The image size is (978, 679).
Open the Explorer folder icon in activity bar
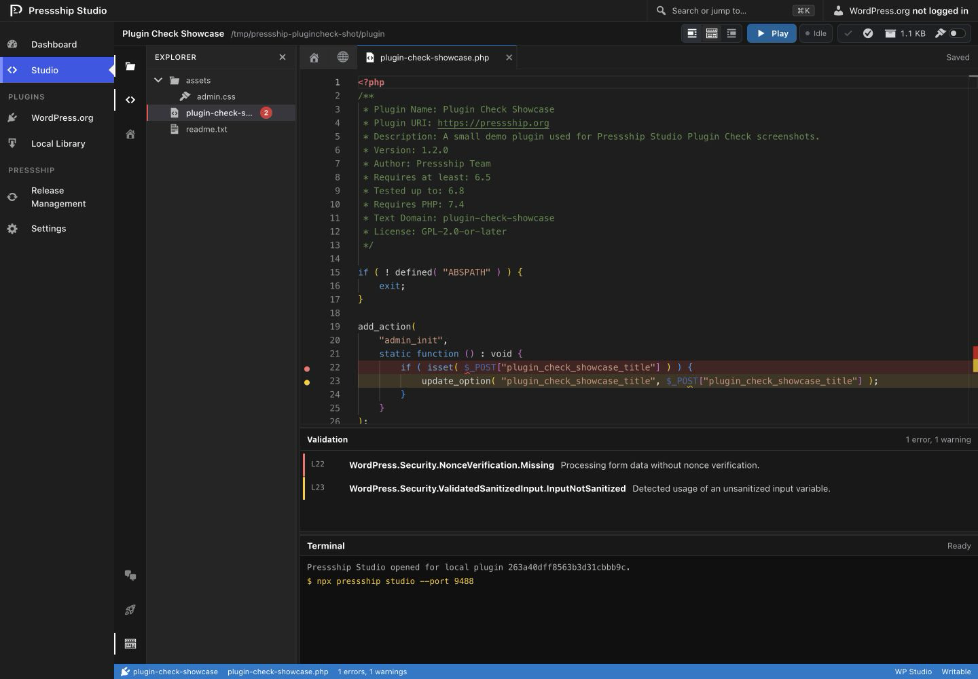tap(130, 66)
